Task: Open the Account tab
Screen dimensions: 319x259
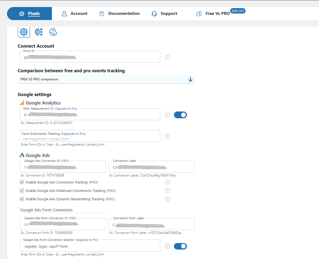Action: (x=74, y=14)
